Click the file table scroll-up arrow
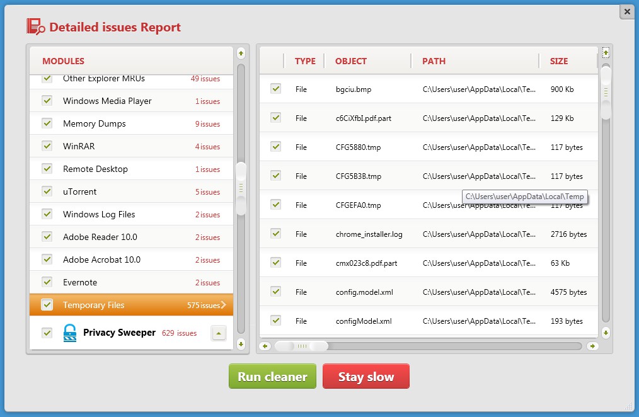Image resolution: width=639 pixels, height=417 pixels. (x=606, y=52)
